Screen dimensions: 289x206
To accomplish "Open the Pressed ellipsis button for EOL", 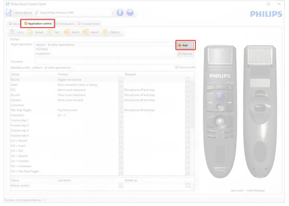I will [x=121, y=90].
